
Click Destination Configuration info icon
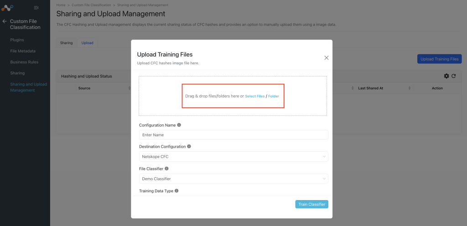click(189, 146)
